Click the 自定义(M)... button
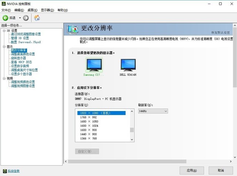The image size is (237, 176). [87, 151]
